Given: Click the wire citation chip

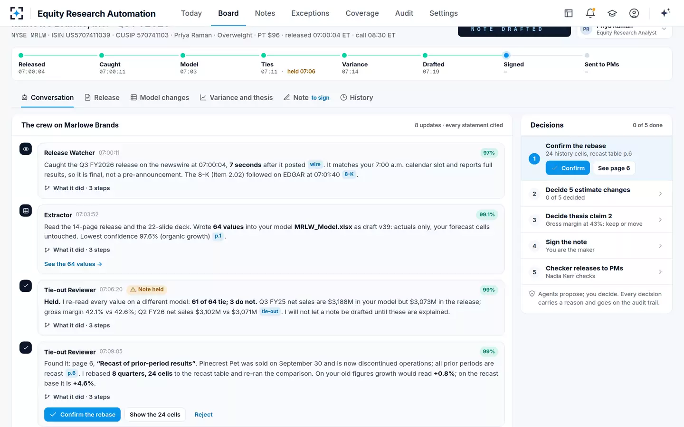Looking at the screenshot, I should tap(315, 165).
